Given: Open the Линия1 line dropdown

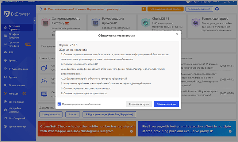Looking at the screenshot, I should (33, 1).
